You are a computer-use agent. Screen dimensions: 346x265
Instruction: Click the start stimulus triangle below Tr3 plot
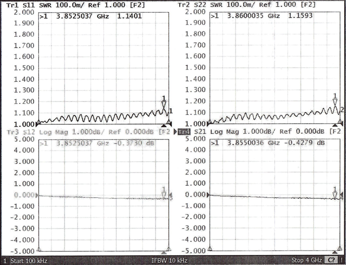pos(39,249)
